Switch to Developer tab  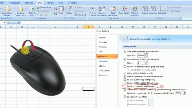click(73, 3)
